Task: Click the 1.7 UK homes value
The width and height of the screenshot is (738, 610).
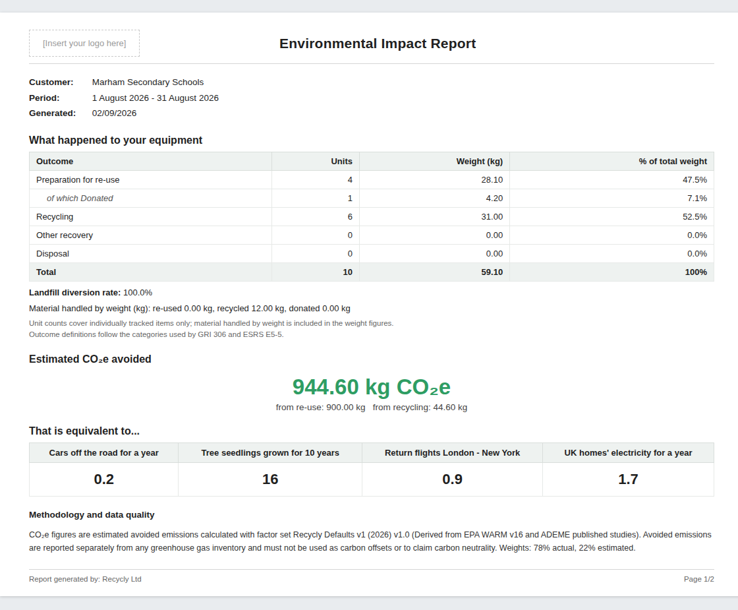Action: [x=629, y=479]
